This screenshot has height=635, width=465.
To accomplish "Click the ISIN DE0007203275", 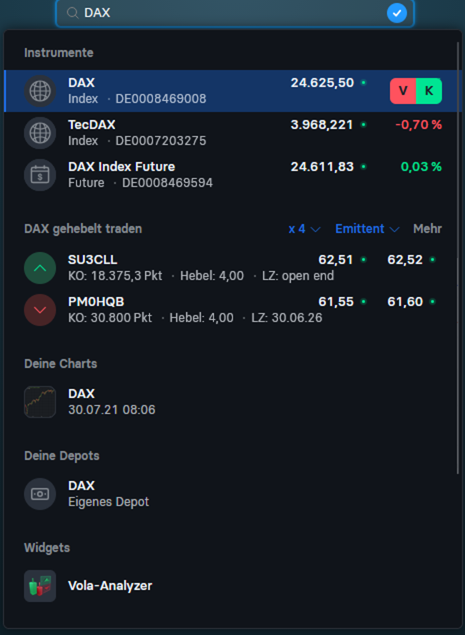I will tap(161, 141).
